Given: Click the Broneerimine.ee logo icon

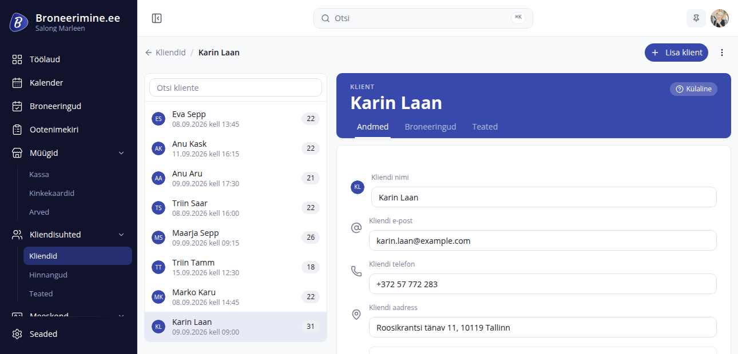Looking at the screenshot, I should click(x=19, y=22).
